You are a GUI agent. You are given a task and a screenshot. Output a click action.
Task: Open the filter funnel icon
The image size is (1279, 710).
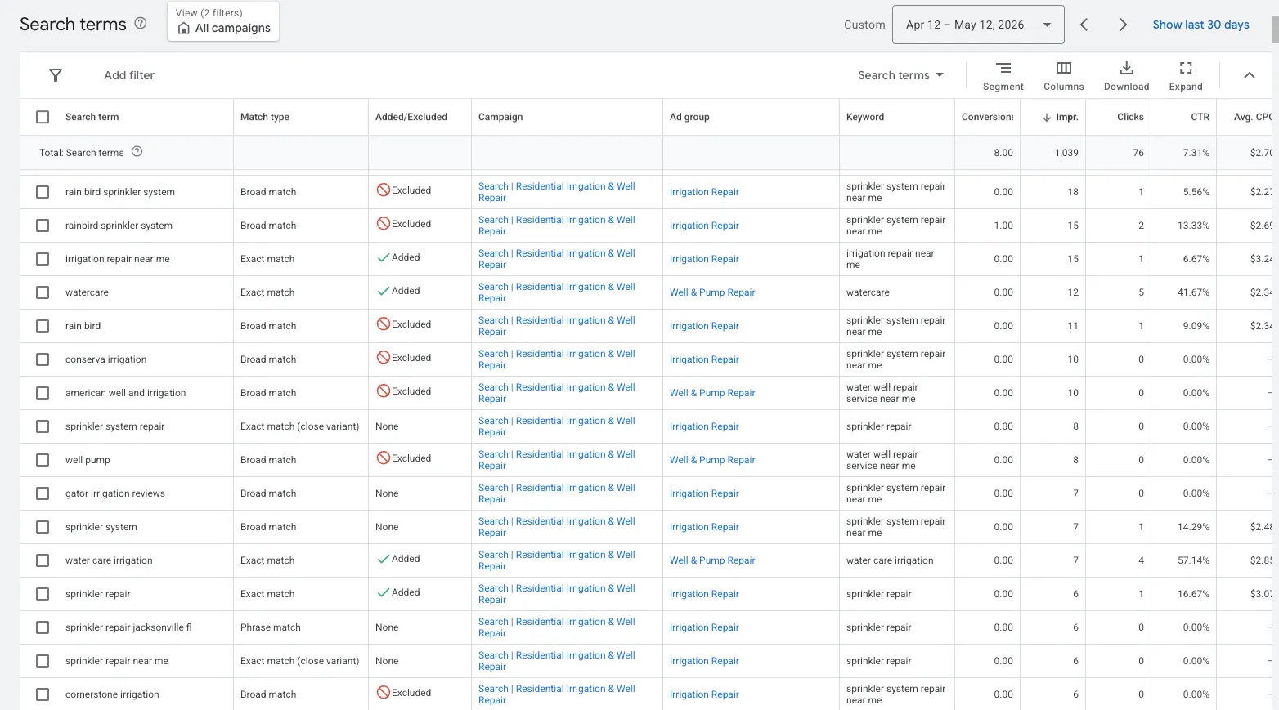point(56,75)
